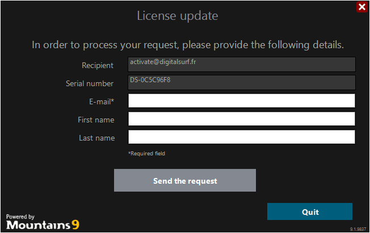Click the License update title
Screen dimensions: 370x233
pos(178,16)
